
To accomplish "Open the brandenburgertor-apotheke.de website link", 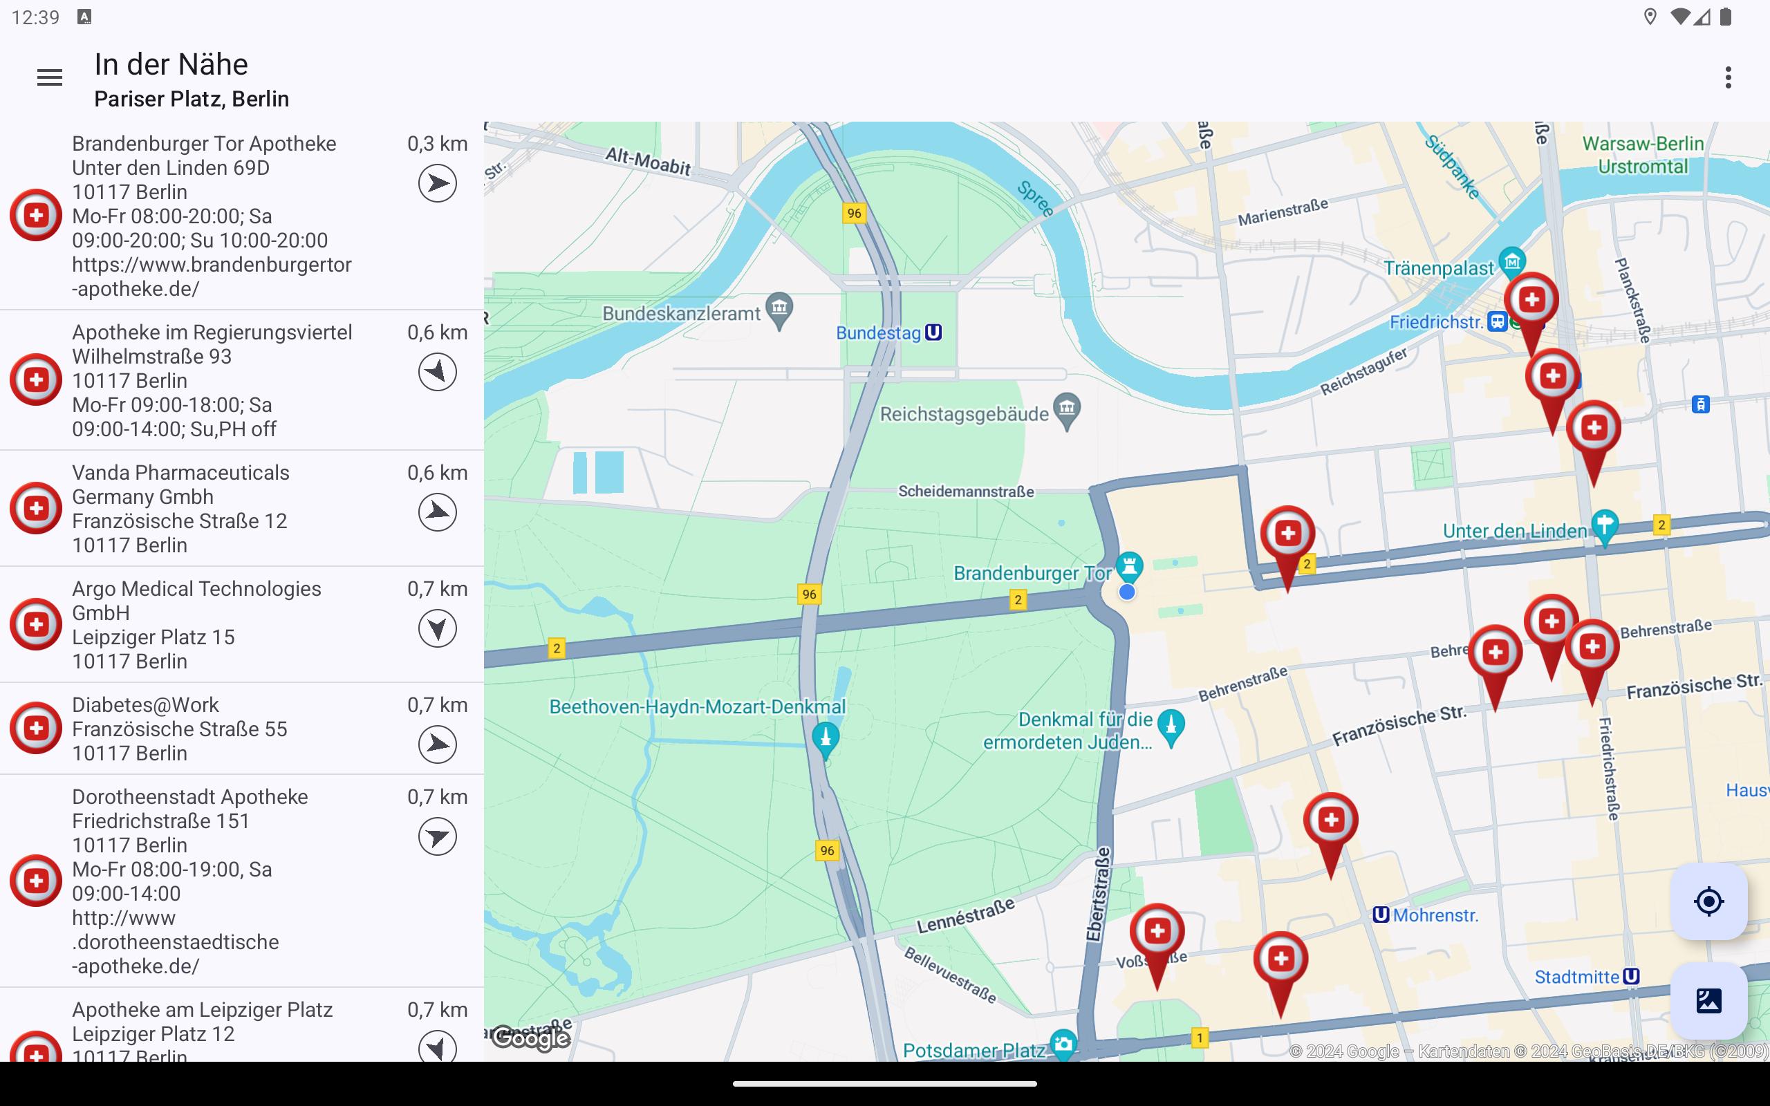I will [212, 276].
